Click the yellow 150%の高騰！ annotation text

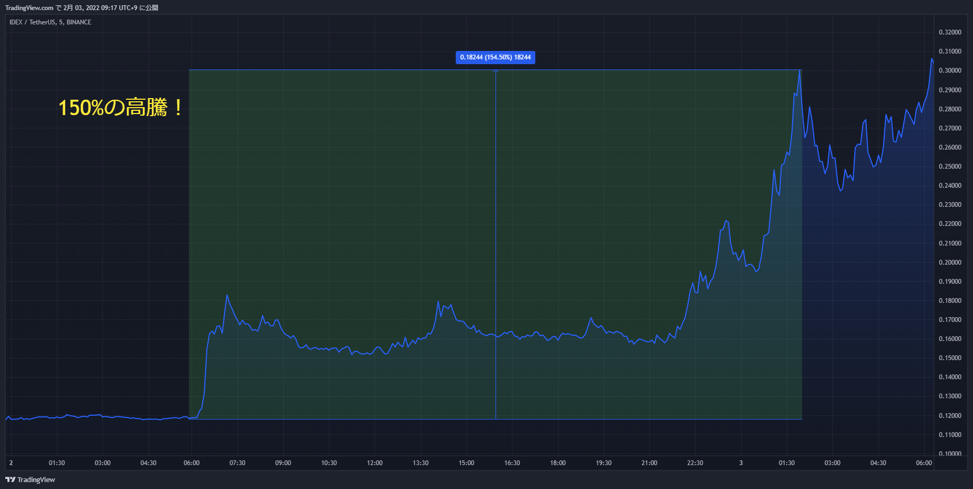(x=121, y=108)
